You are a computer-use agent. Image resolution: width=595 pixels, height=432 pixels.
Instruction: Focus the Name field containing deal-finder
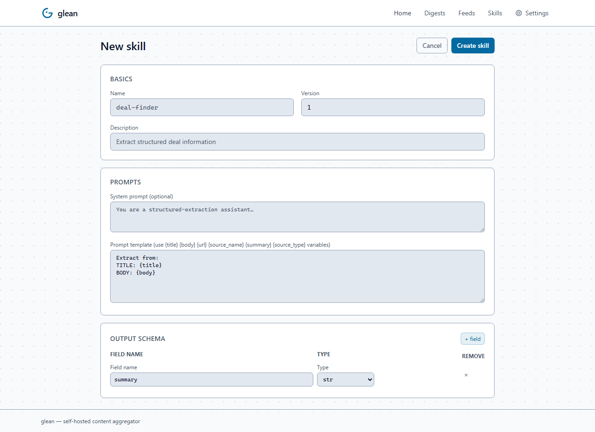coord(202,107)
